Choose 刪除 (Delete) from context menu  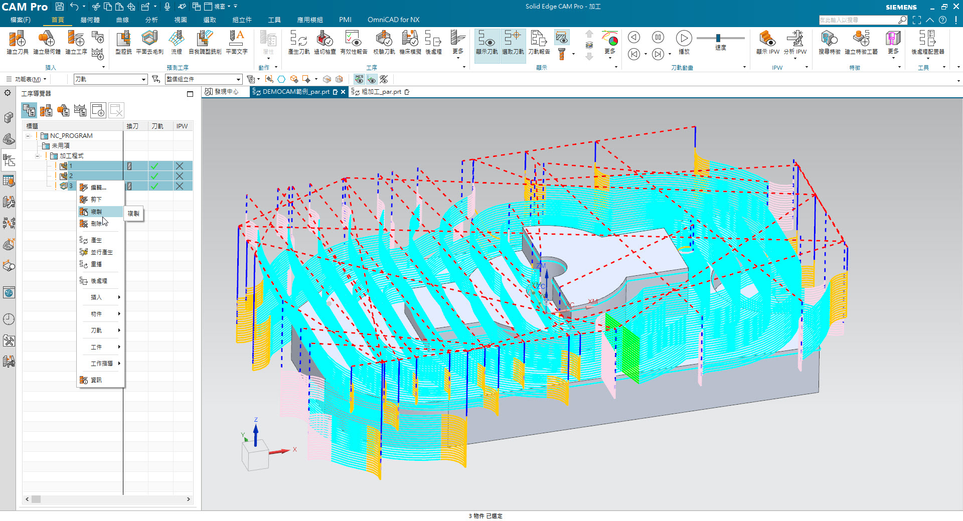100,224
